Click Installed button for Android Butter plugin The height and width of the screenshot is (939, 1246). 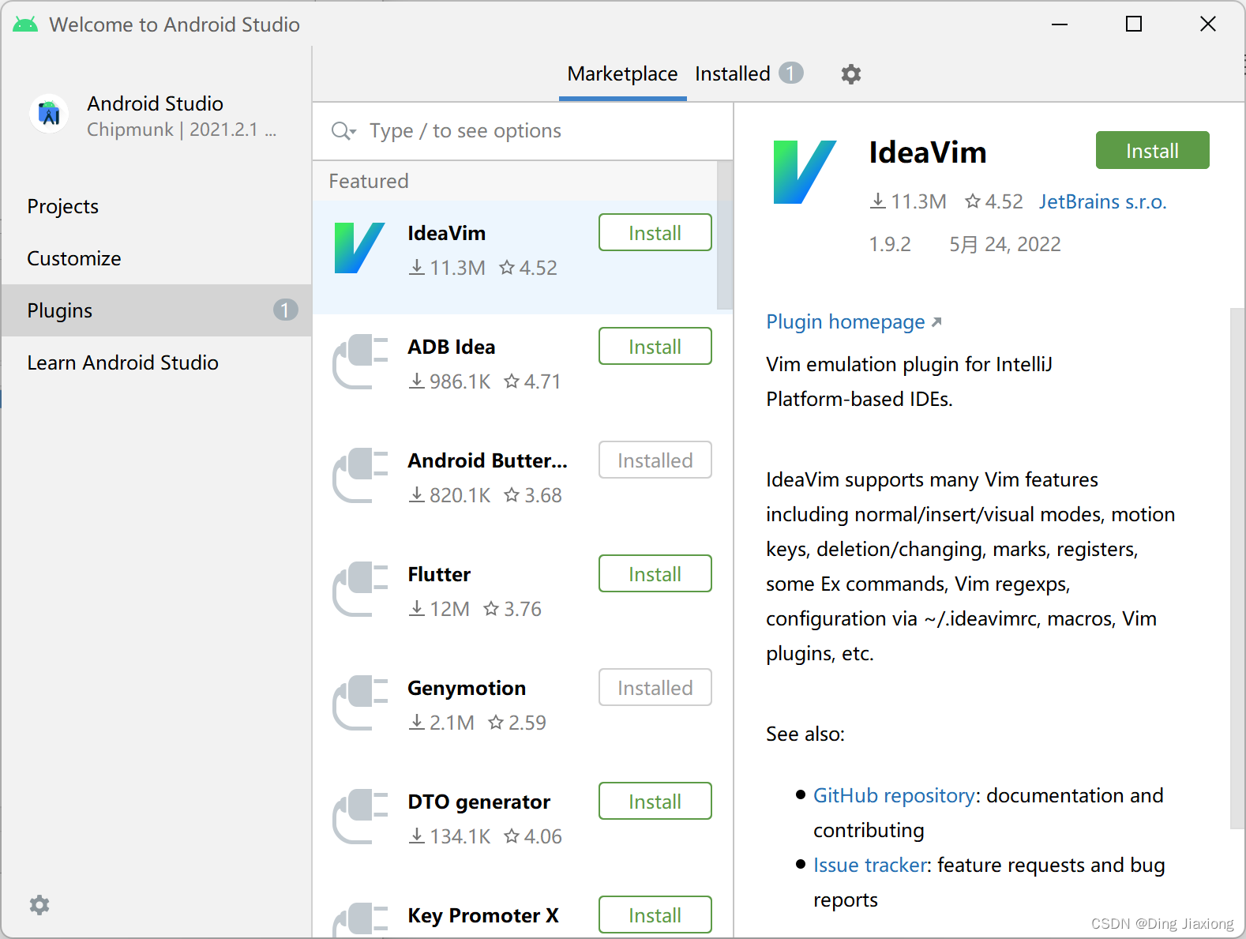click(655, 460)
